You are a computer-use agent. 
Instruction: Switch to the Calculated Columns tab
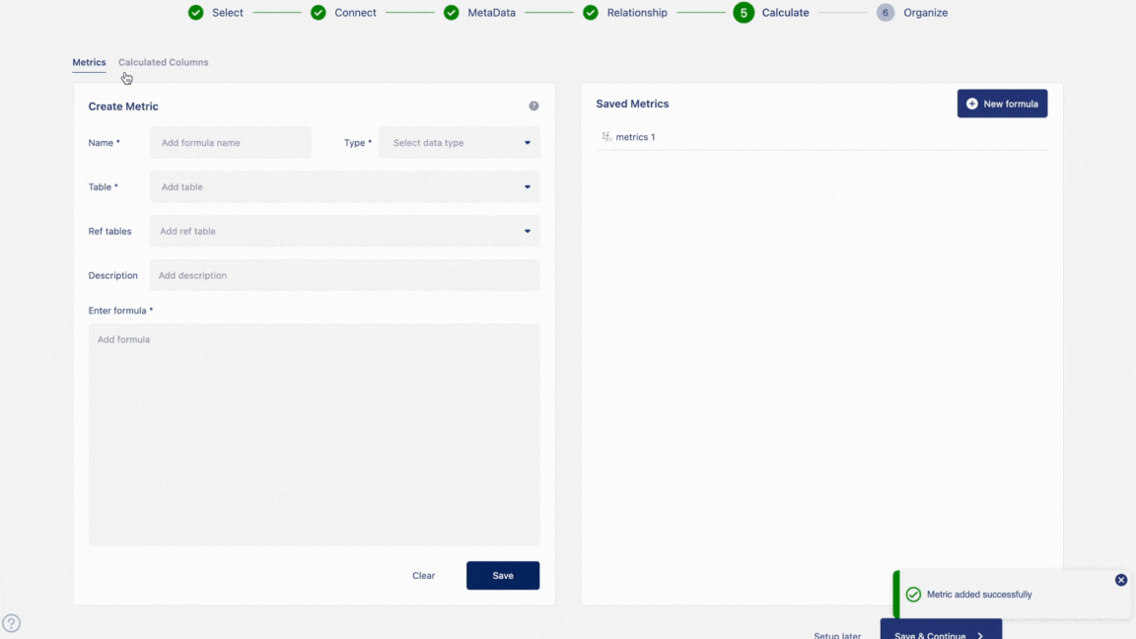(x=164, y=62)
